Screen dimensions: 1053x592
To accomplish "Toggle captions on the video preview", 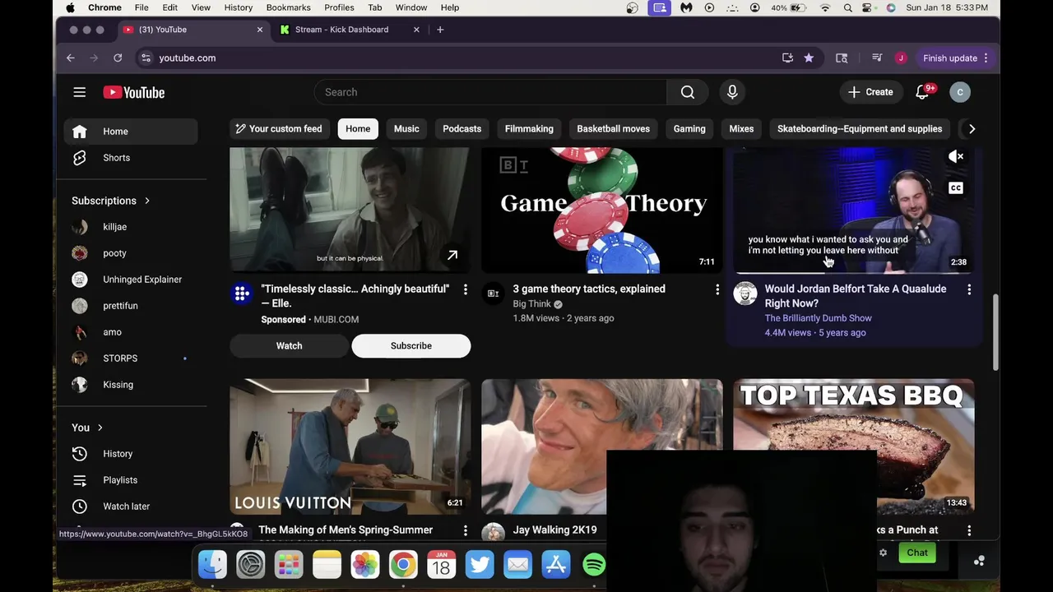I will pos(956,188).
